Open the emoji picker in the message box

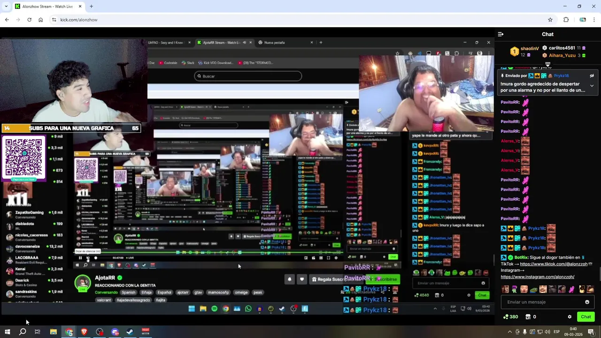[x=587, y=302]
